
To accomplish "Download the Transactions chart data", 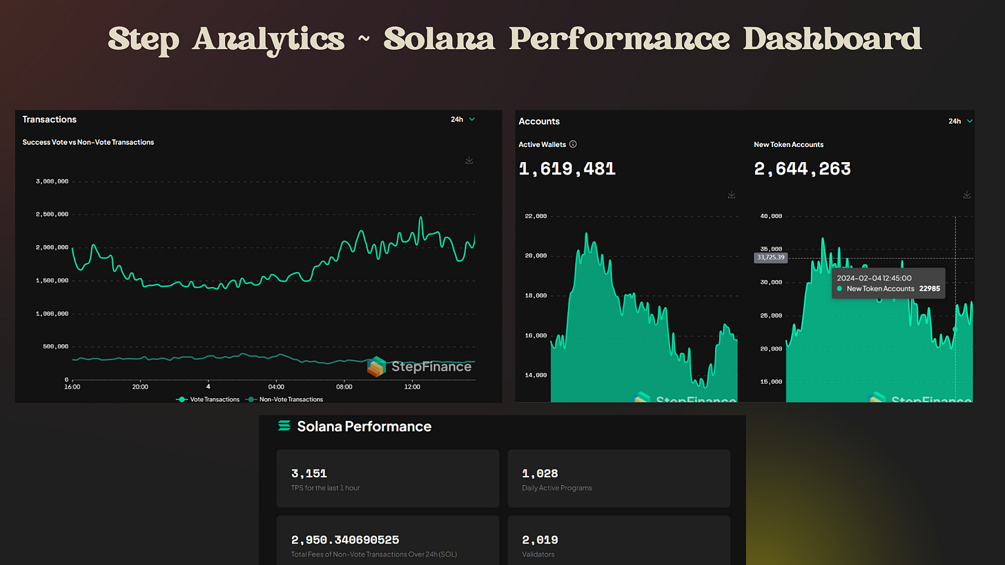I will [x=469, y=160].
